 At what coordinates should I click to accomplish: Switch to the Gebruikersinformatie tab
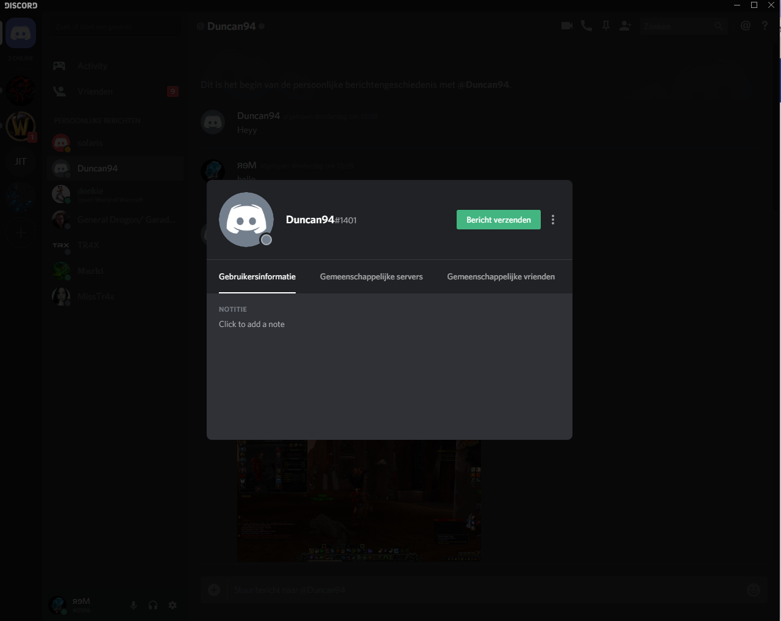[257, 276]
